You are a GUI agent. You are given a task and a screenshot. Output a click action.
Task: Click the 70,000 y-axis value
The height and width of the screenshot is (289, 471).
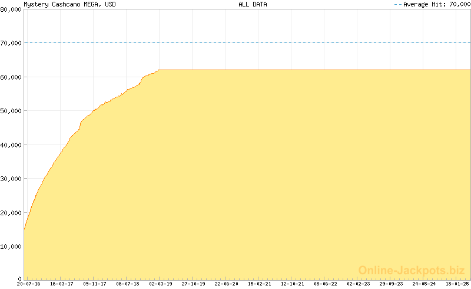coord(11,43)
